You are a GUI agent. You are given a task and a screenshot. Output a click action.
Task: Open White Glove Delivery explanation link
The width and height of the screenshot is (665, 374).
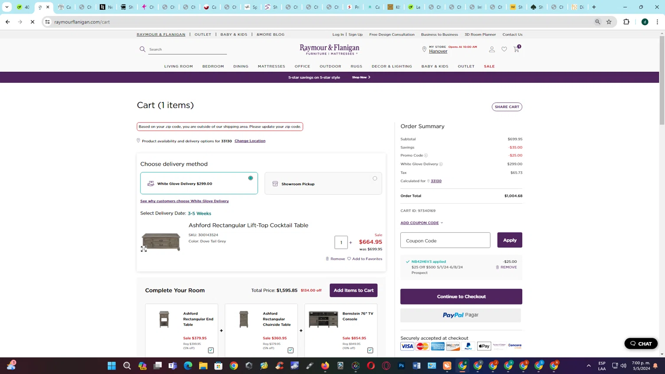pos(184,201)
